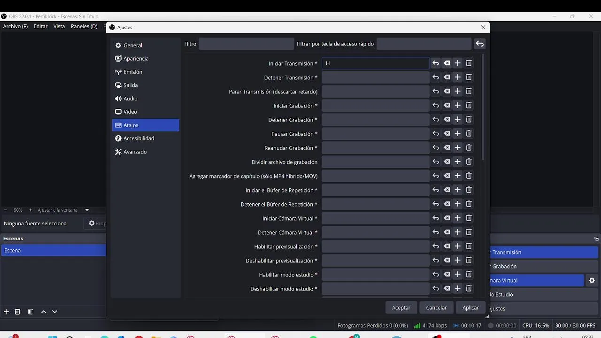Open the Avanzado settings section
The width and height of the screenshot is (601, 338).
point(146,152)
